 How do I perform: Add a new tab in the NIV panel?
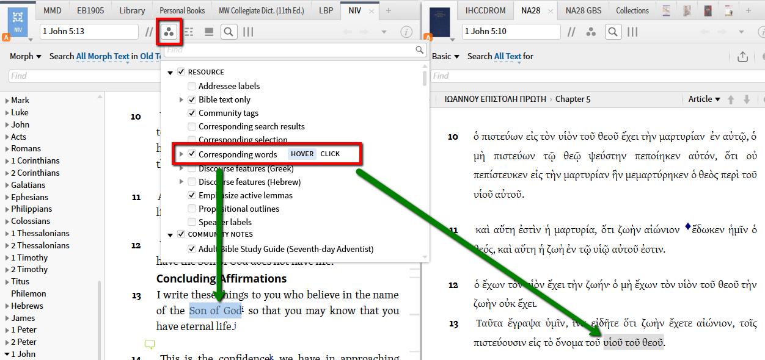pos(389,10)
